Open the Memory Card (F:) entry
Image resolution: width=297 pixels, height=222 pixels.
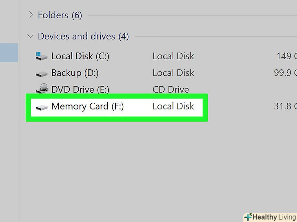(x=87, y=107)
